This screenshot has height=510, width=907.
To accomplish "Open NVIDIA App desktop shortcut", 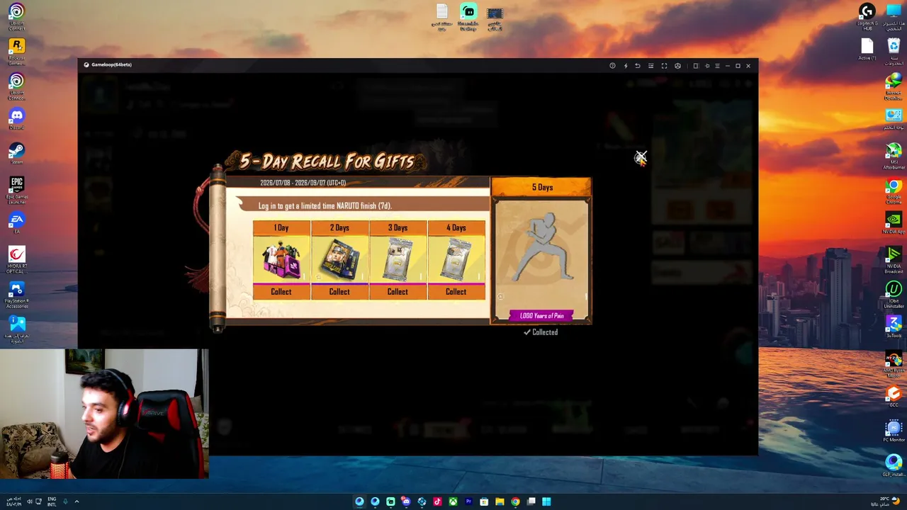I will click(894, 223).
